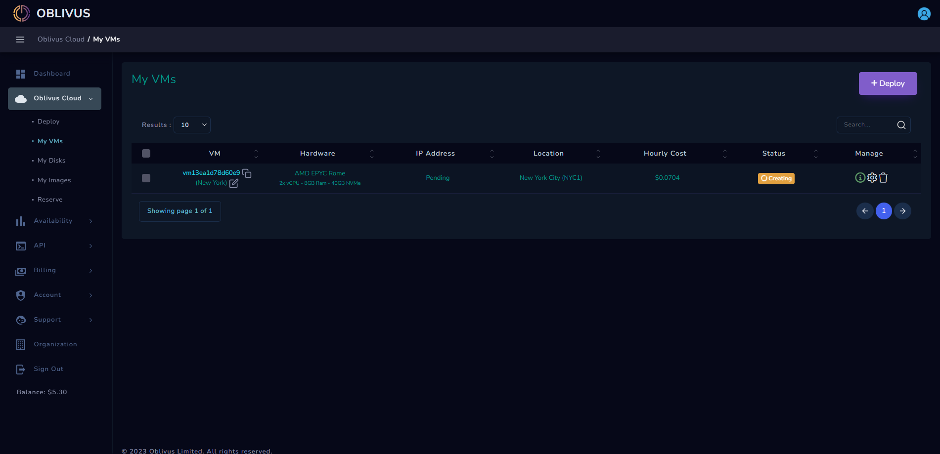This screenshot has width=940, height=454.
Task: Go to previous page arrow
Action: click(x=865, y=211)
